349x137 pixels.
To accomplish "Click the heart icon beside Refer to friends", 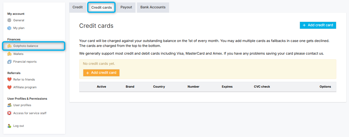I will click(9, 79).
